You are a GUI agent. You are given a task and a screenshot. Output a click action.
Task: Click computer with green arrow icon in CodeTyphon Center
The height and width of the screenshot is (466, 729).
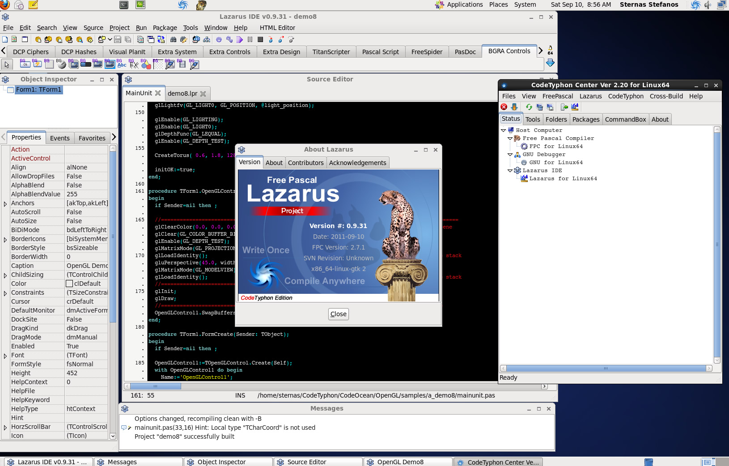(564, 107)
